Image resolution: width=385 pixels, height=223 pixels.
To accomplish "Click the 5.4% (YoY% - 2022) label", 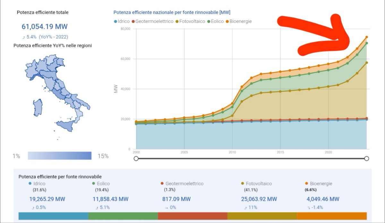I will pos(45,37).
